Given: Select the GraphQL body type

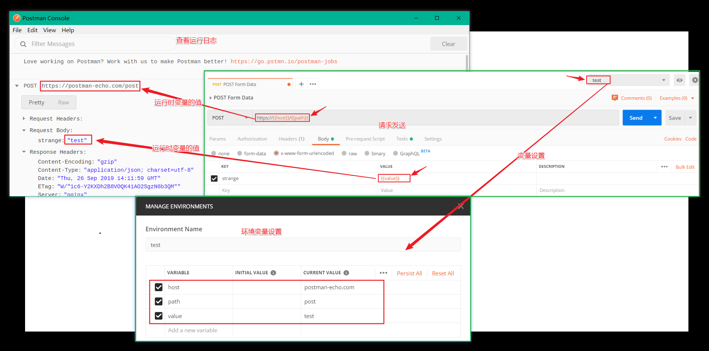Looking at the screenshot, I should click(395, 153).
